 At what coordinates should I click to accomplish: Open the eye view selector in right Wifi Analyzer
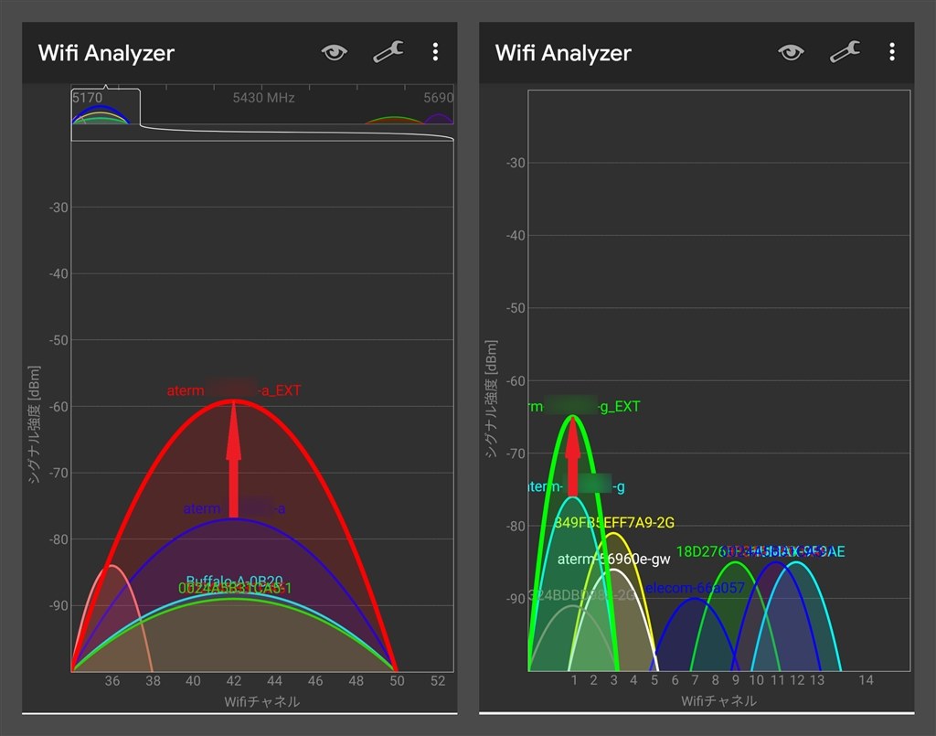(x=791, y=52)
